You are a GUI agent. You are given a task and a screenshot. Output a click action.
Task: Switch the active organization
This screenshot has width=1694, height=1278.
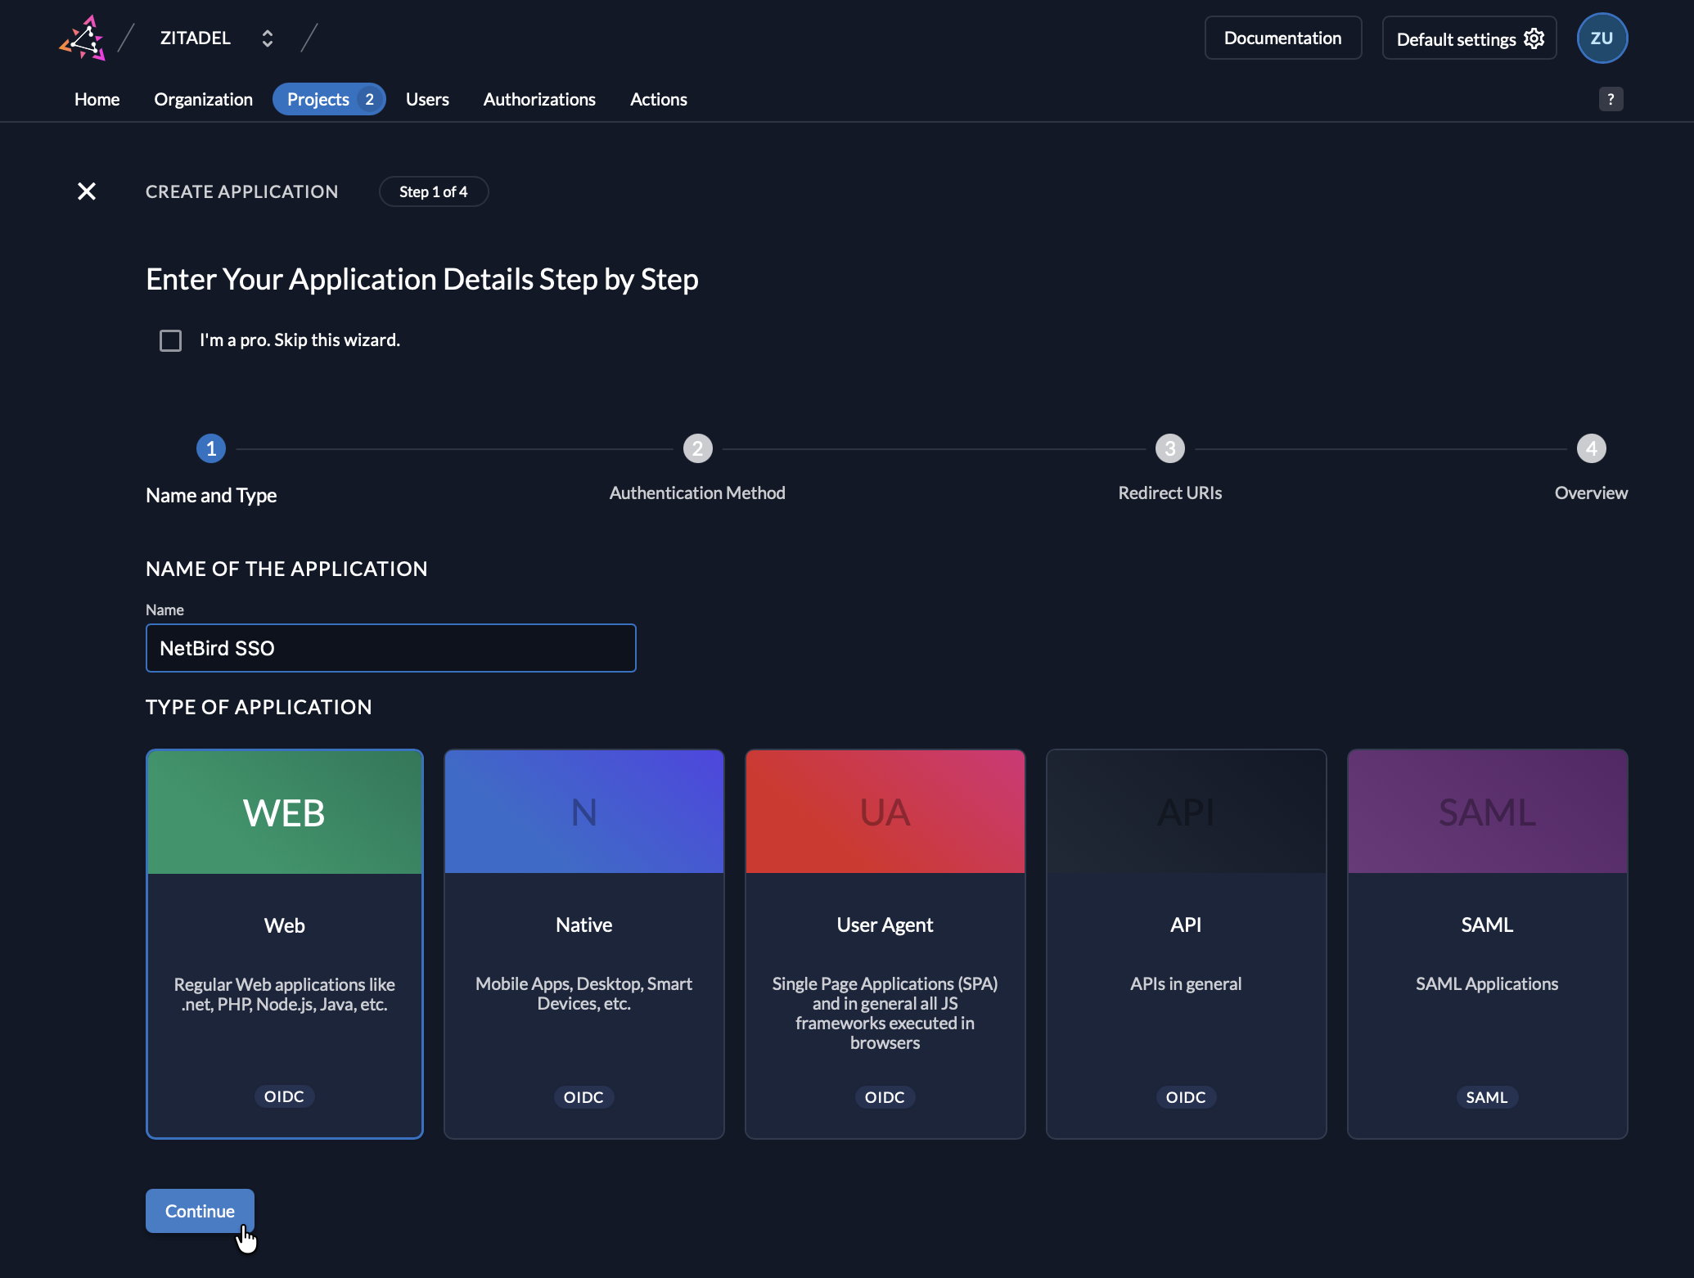(x=267, y=38)
